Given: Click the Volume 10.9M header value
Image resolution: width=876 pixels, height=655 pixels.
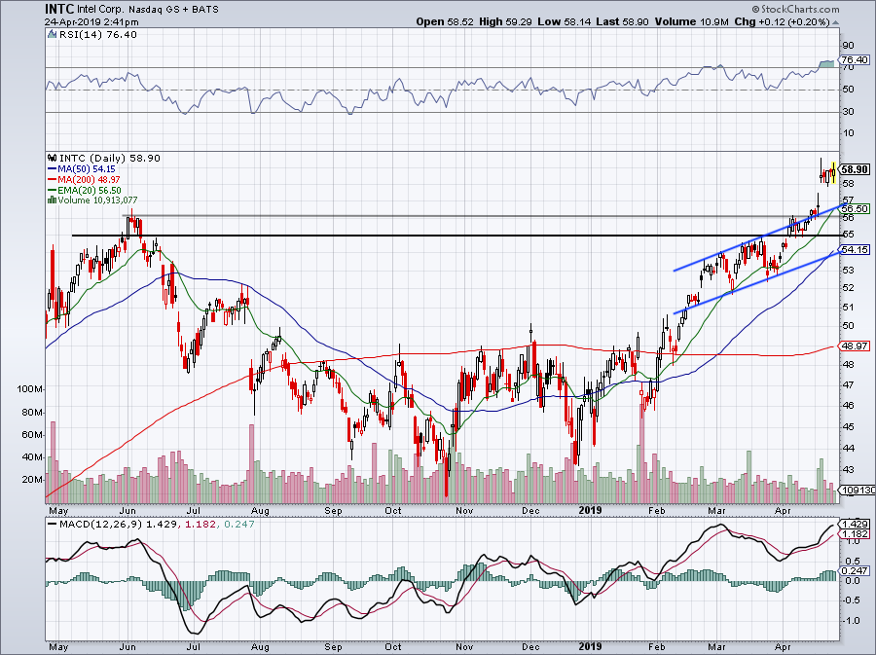Looking at the screenshot, I should [x=691, y=21].
